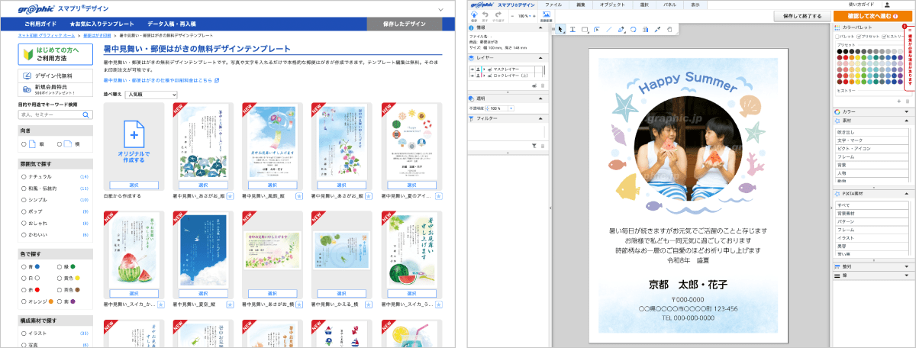The width and height of the screenshot is (916, 348).
Task: Open the ファイル menu
Action: tap(553, 5)
